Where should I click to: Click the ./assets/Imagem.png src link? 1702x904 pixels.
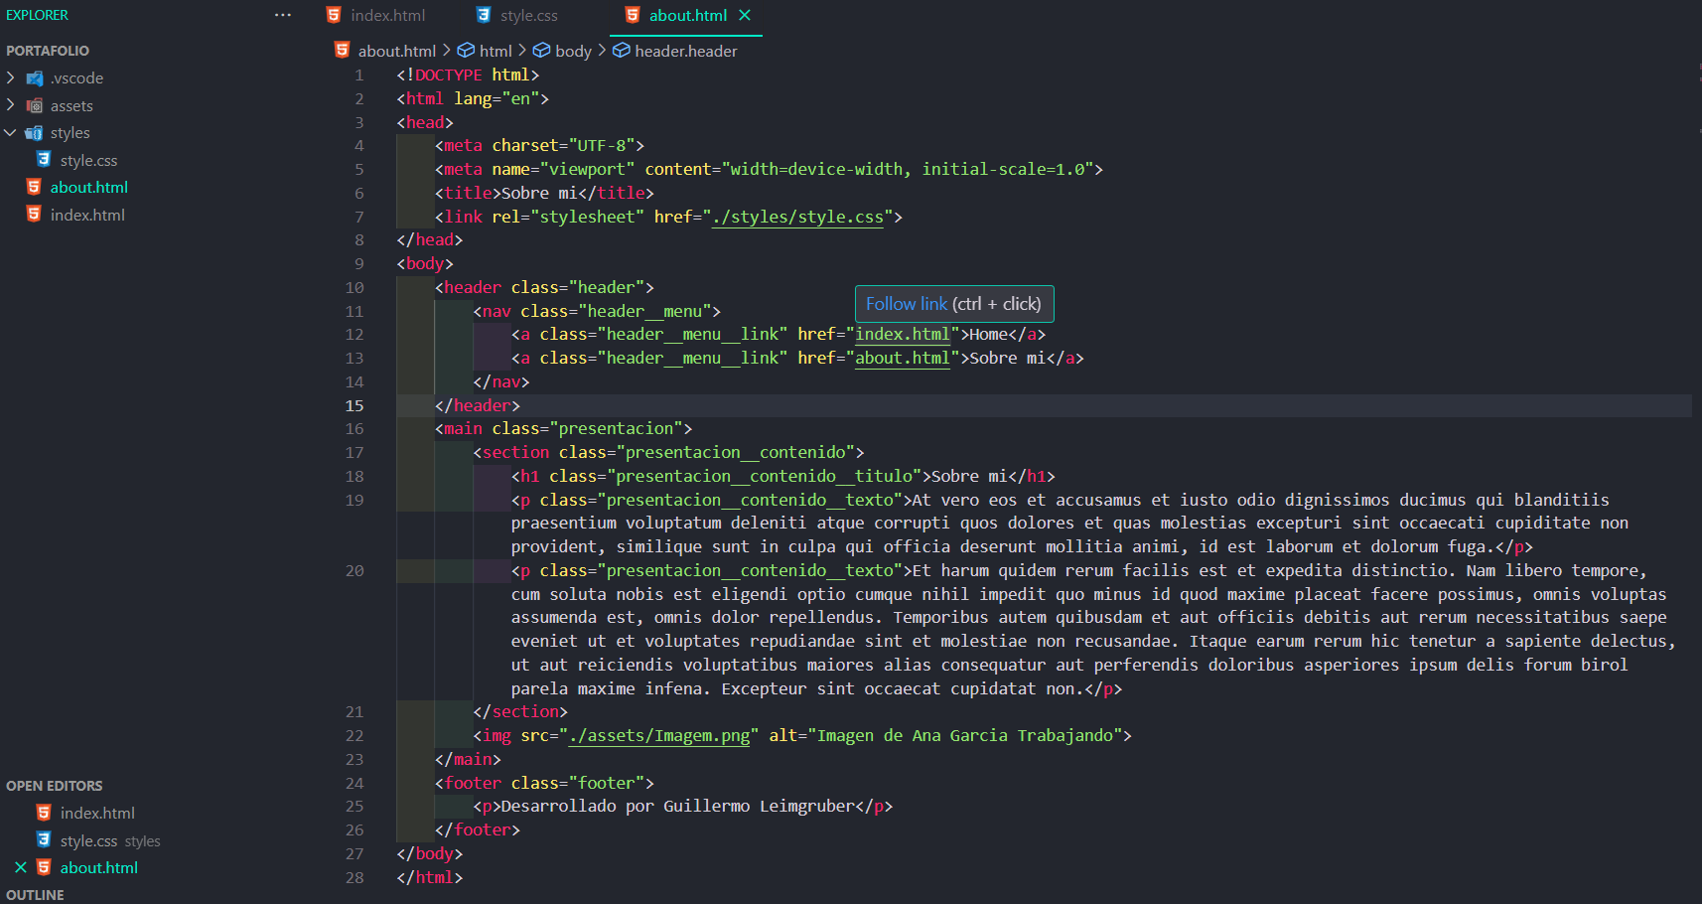click(659, 736)
